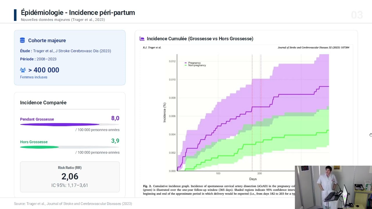Select the green Non-pregnancy legend marker
The width and height of the screenshot is (372, 209).
click(186, 65)
